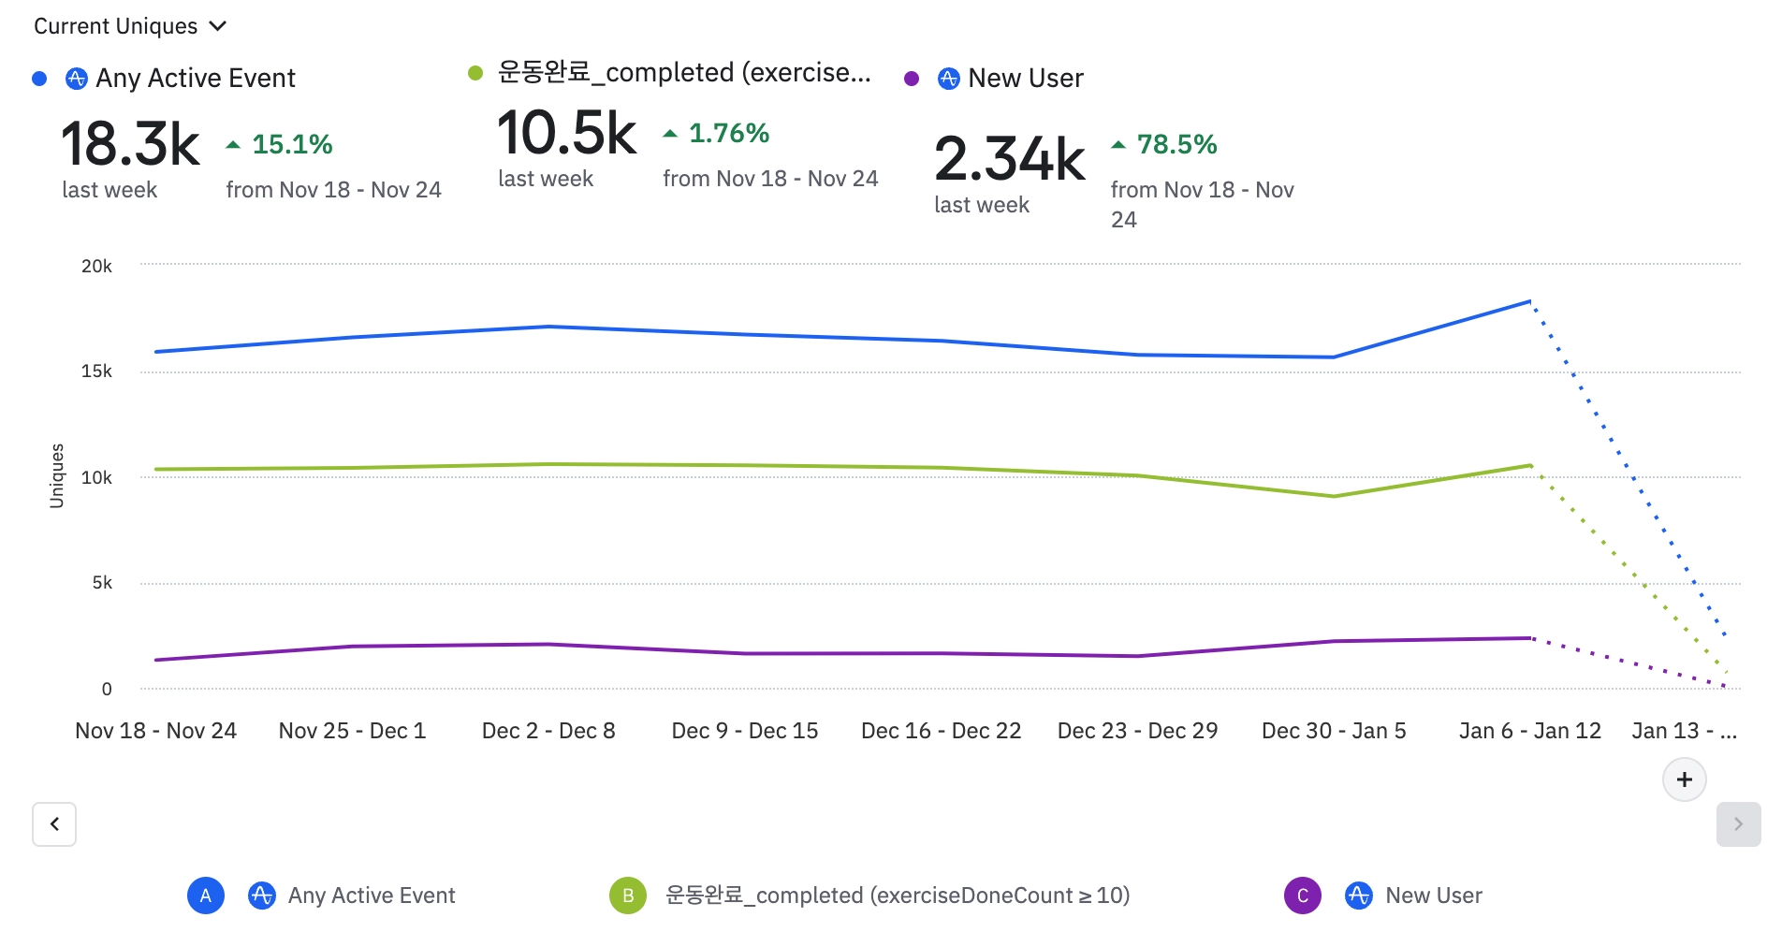Click the top New User header label
The image size is (1782, 932).
pyautogui.click(x=1026, y=79)
